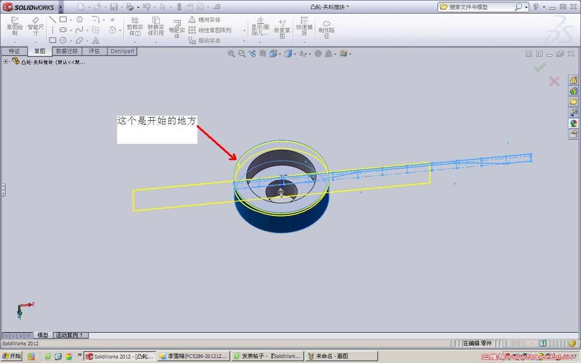
Task: Click Display/Delete Relations (显示/删除几…)
Action: click(x=260, y=26)
